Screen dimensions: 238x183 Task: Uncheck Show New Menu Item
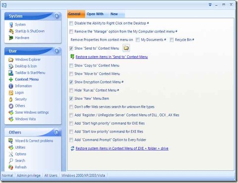tap(71, 98)
